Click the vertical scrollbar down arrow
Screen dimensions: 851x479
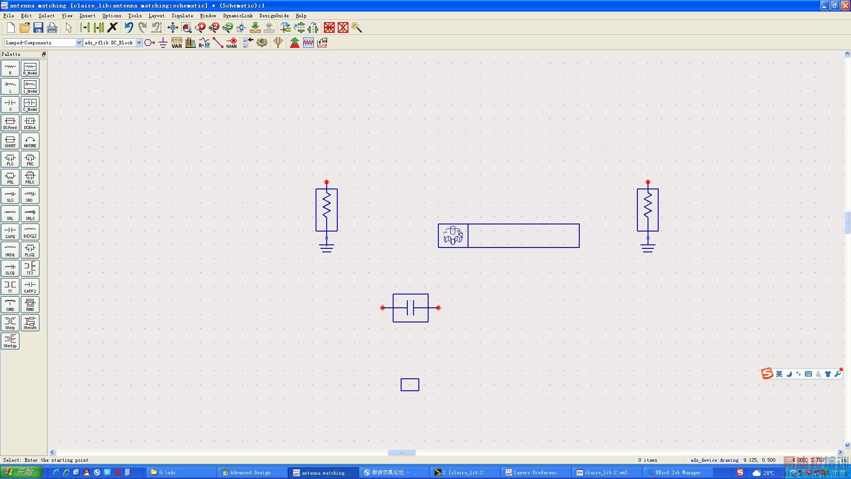click(847, 445)
